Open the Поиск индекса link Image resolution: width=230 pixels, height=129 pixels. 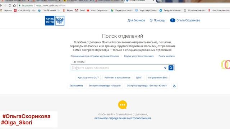point(167,56)
